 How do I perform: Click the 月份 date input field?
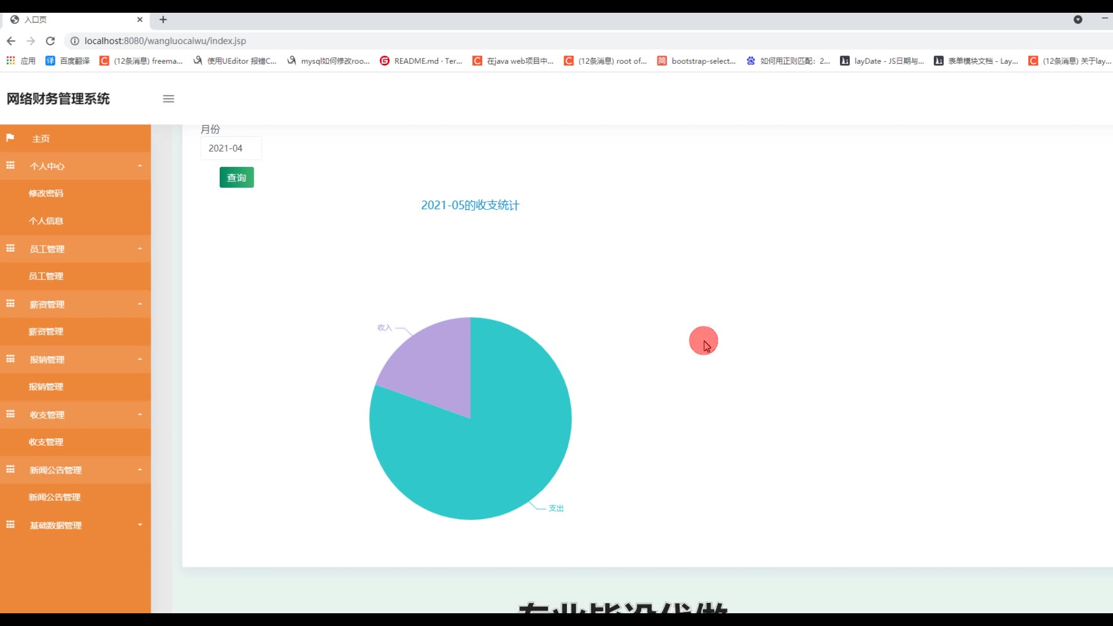tap(231, 148)
